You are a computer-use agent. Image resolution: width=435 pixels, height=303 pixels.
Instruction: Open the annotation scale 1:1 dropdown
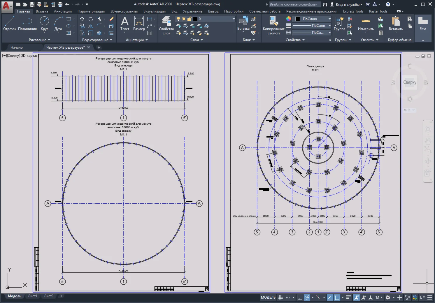tap(379, 297)
